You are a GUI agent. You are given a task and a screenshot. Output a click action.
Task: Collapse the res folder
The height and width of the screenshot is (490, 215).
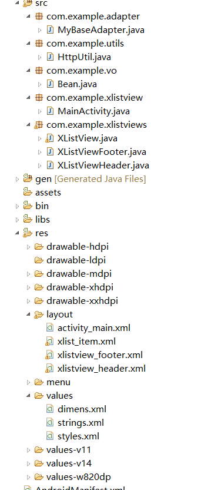pos(18,233)
